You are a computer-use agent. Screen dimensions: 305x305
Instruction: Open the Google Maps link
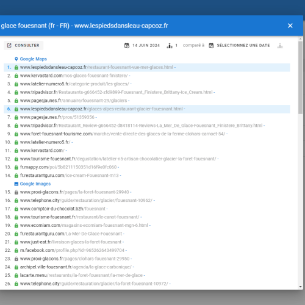coord(34,59)
